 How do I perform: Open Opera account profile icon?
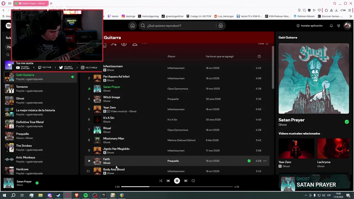coord(331,10)
